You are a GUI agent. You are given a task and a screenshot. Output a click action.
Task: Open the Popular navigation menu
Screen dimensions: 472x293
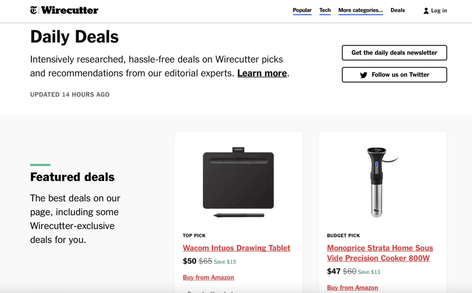click(x=302, y=10)
